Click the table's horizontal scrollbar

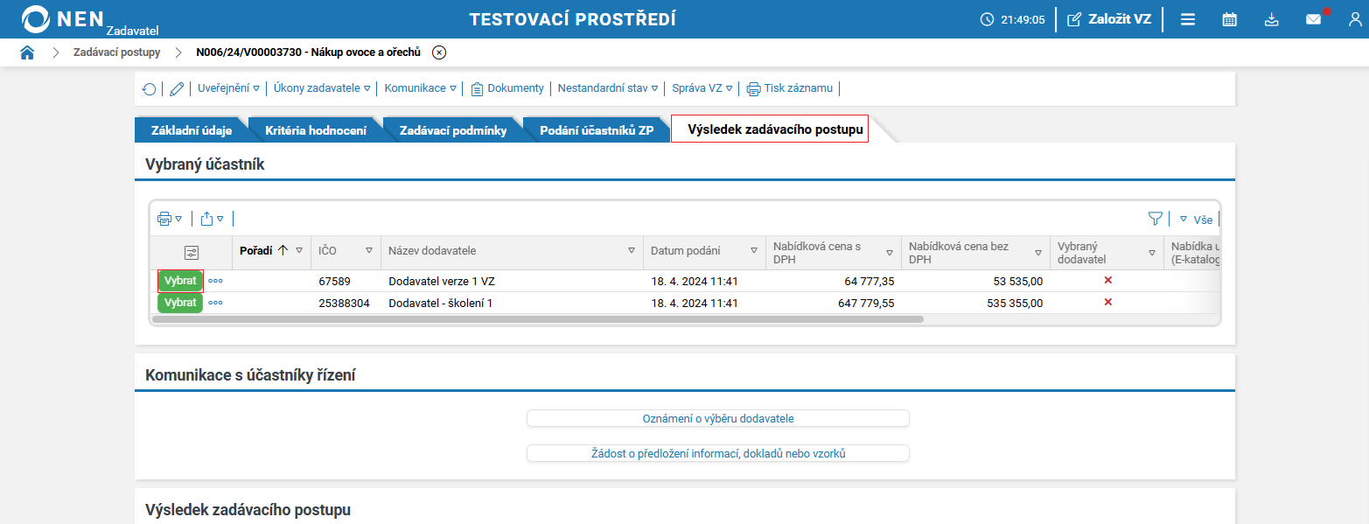(538, 319)
